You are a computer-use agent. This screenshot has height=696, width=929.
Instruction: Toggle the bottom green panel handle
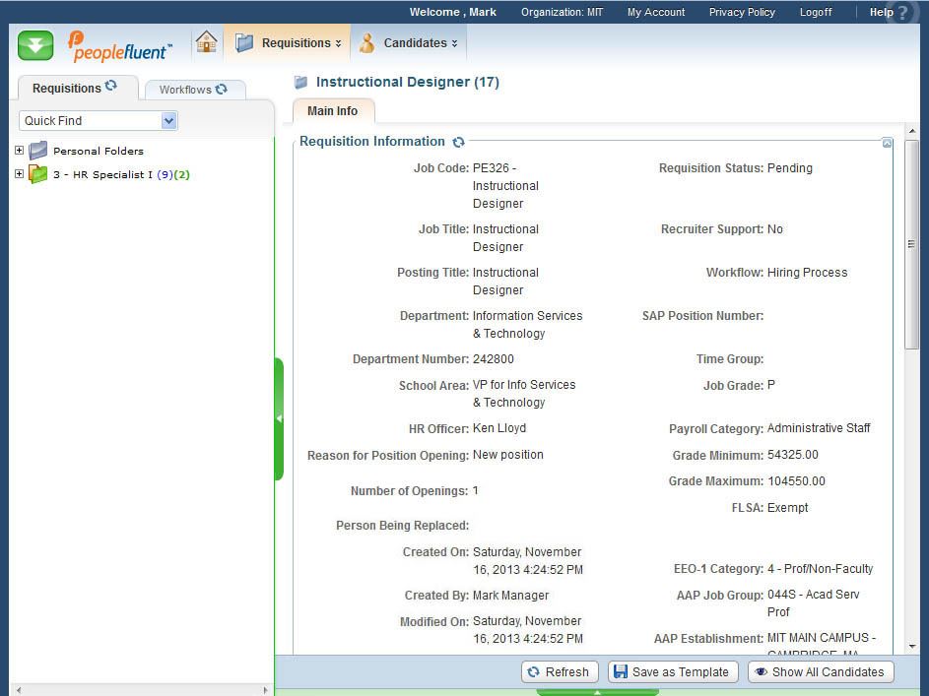597,692
